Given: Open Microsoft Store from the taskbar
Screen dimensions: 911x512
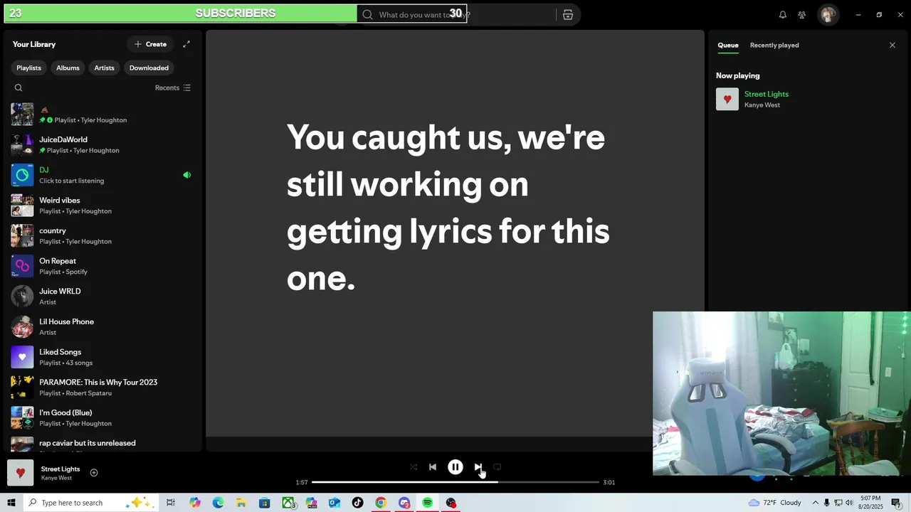Looking at the screenshot, I should pos(264,503).
